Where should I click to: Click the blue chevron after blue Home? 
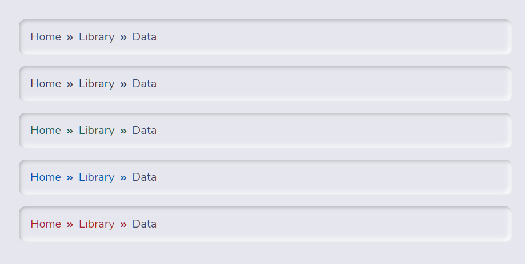point(70,177)
